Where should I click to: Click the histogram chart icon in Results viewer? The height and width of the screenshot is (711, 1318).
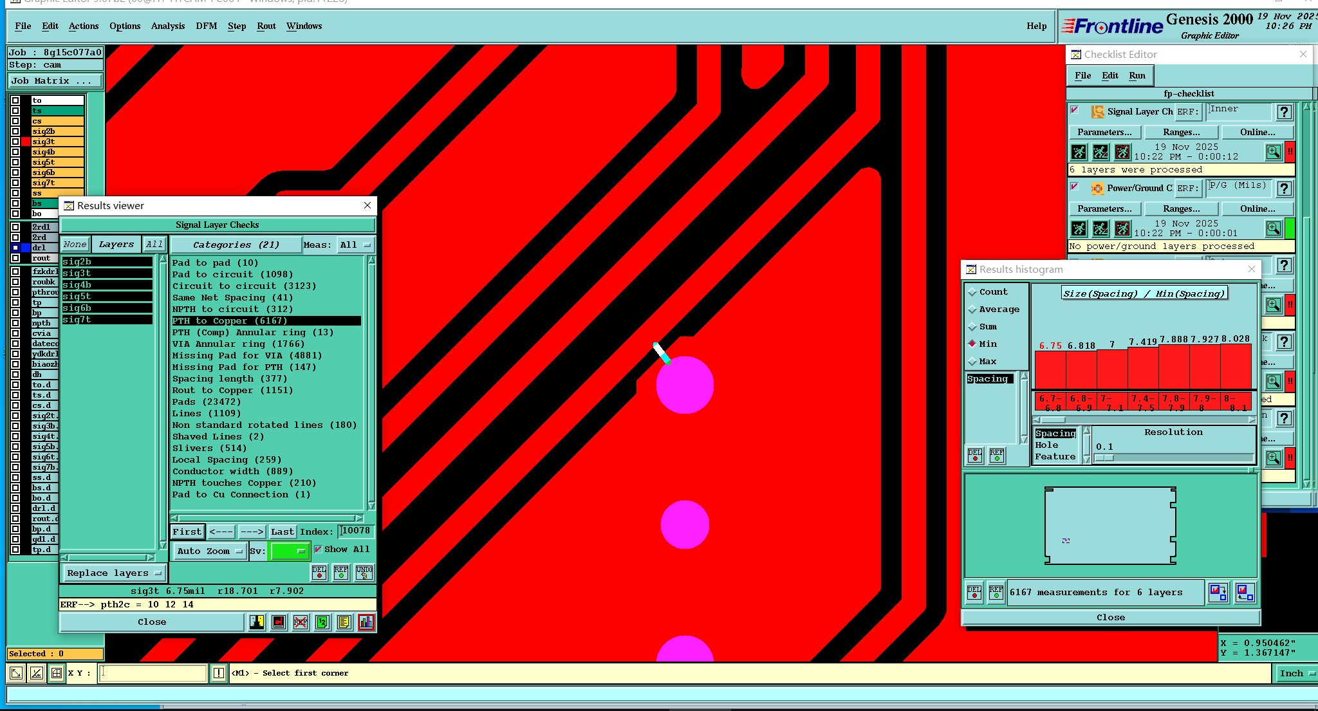click(x=366, y=622)
